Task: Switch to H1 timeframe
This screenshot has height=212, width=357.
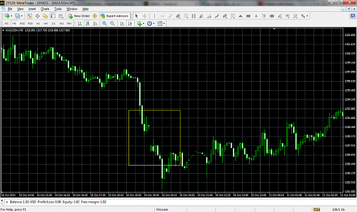Action: (38, 23)
